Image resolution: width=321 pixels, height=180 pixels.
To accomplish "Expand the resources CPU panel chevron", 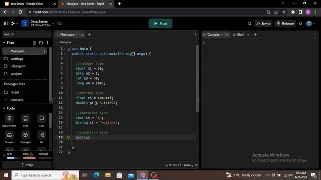I will pos(4,156).
